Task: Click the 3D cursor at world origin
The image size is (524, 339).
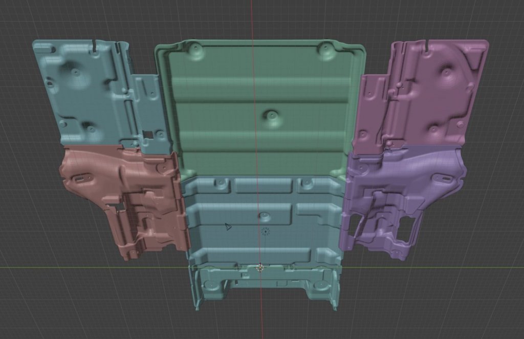Action: (260, 268)
